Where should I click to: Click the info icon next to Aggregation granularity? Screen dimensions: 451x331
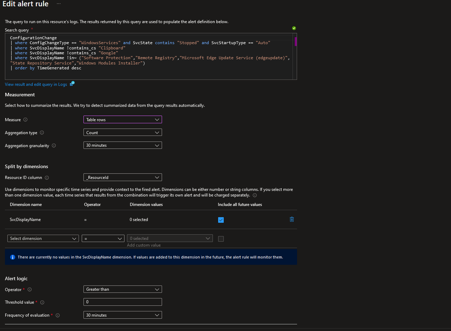click(x=54, y=146)
